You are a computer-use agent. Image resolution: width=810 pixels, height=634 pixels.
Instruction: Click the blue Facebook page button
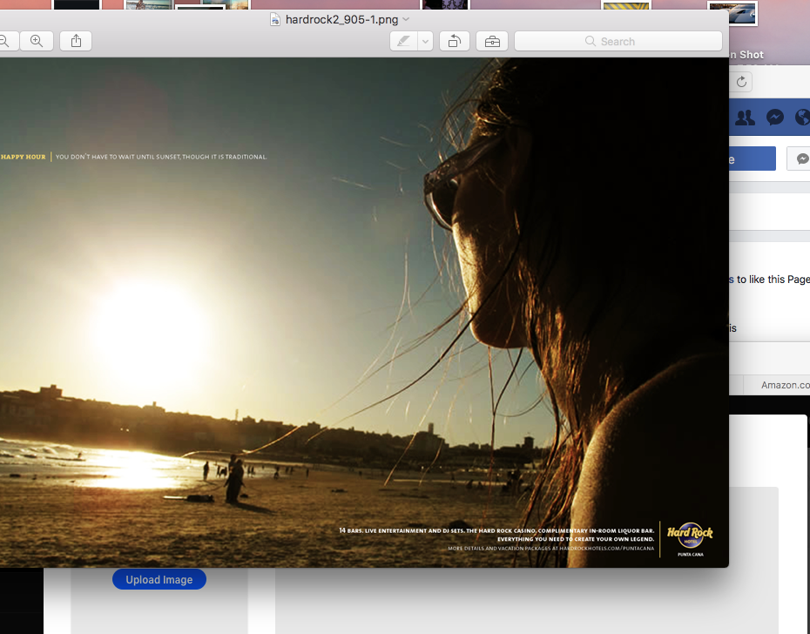tap(753, 158)
